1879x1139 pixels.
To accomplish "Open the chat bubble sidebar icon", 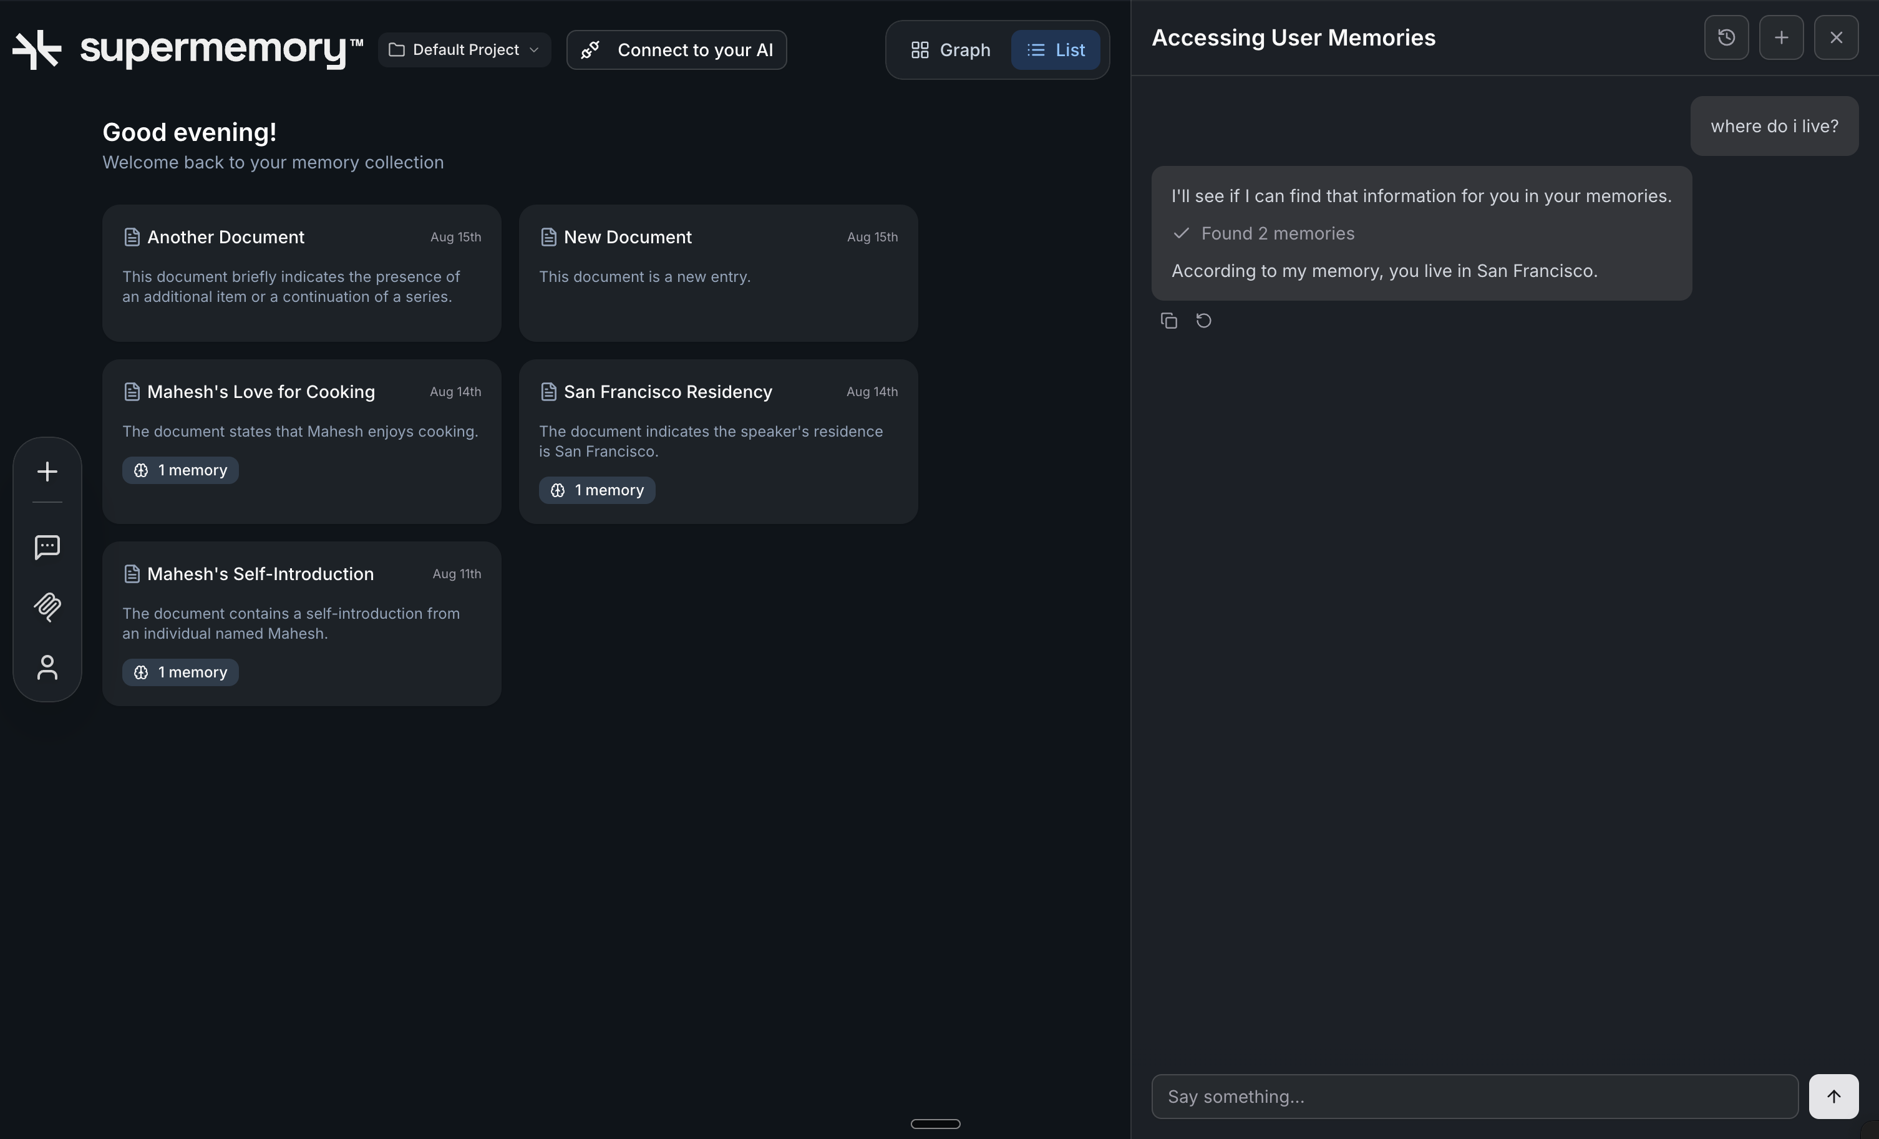I will (47, 546).
